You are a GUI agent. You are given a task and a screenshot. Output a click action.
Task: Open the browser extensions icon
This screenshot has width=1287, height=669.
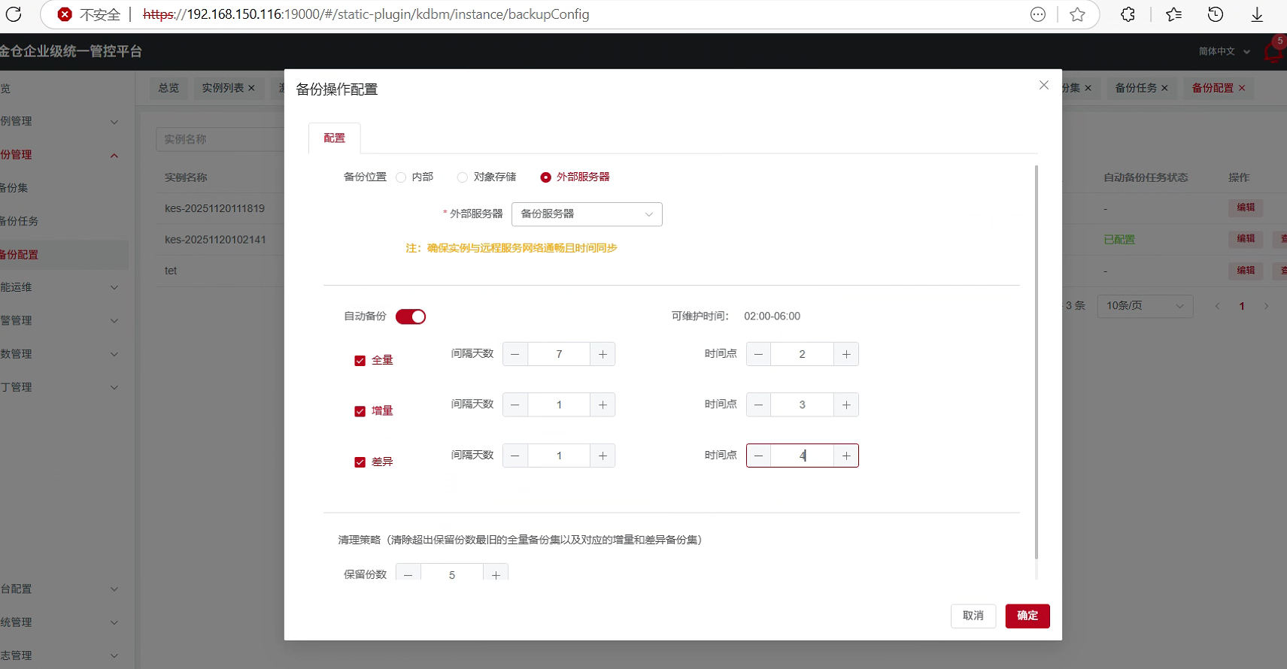tap(1128, 14)
